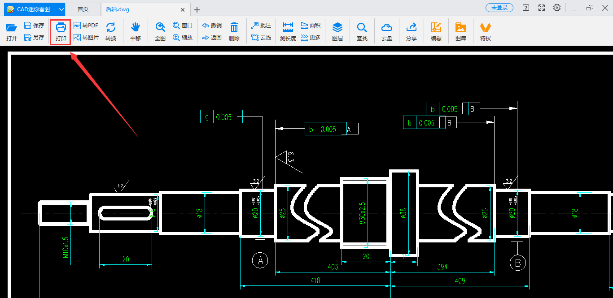Open the settings gear icon
The image size is (613, 298).
pos(557,8)
